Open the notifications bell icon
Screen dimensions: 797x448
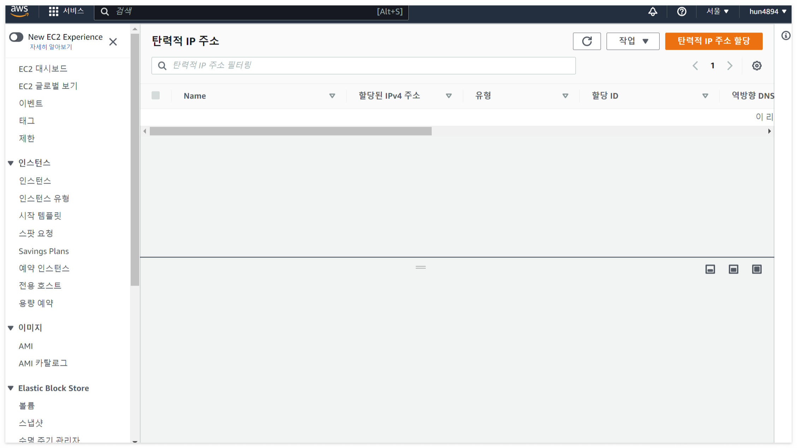coord(653,12)
